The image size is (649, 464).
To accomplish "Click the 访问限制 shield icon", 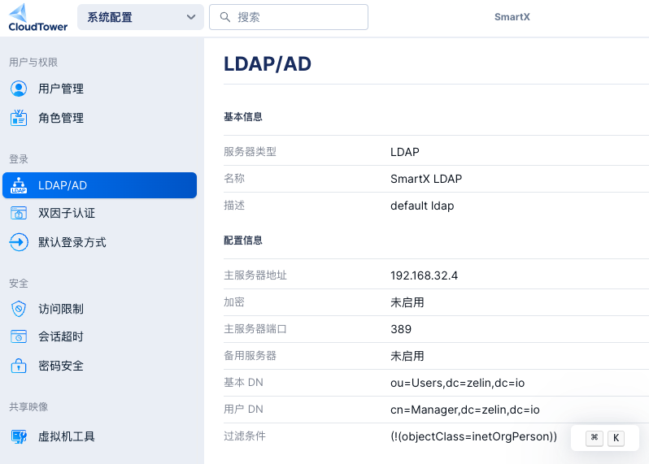I will [x=19, y=309].
